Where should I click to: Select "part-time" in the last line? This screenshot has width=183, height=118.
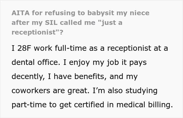(x=29, y=105)
